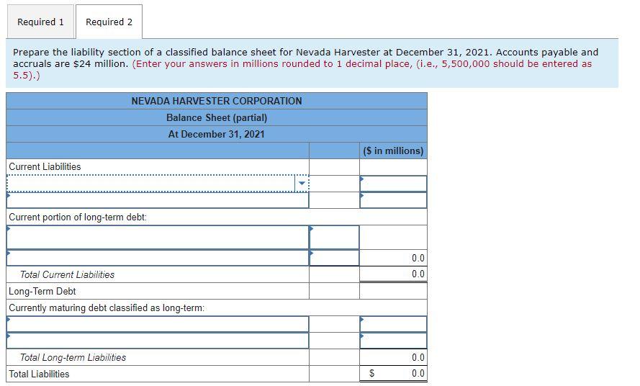This screenshot has height=386, width=640.
Task: Select second middle-column amount under Current portion of long-term debt
Action: [x=334, y=258]
